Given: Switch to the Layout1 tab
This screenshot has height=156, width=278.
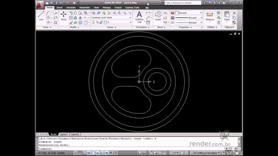Looking at the screenshot, I should click(x=63, y=134).
